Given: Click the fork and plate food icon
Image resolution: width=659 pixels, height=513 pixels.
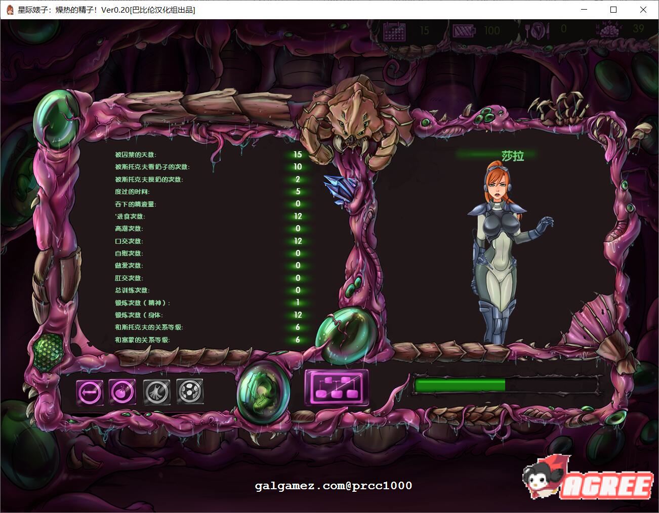Looking at the screenshot, I should (x=537, y=31).
